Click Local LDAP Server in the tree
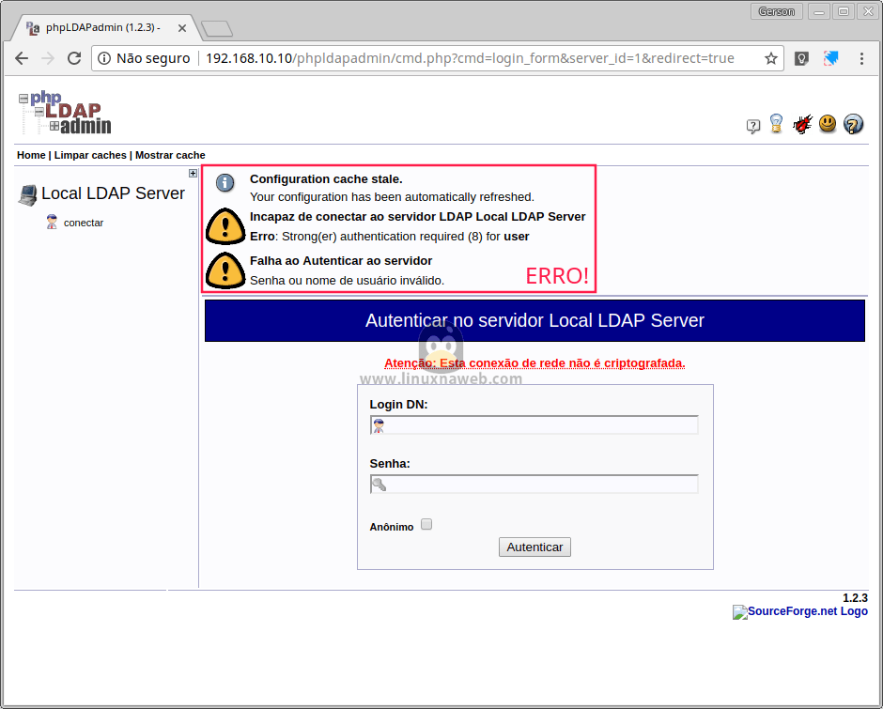This screenshot has width=883, height=709. 113,193
